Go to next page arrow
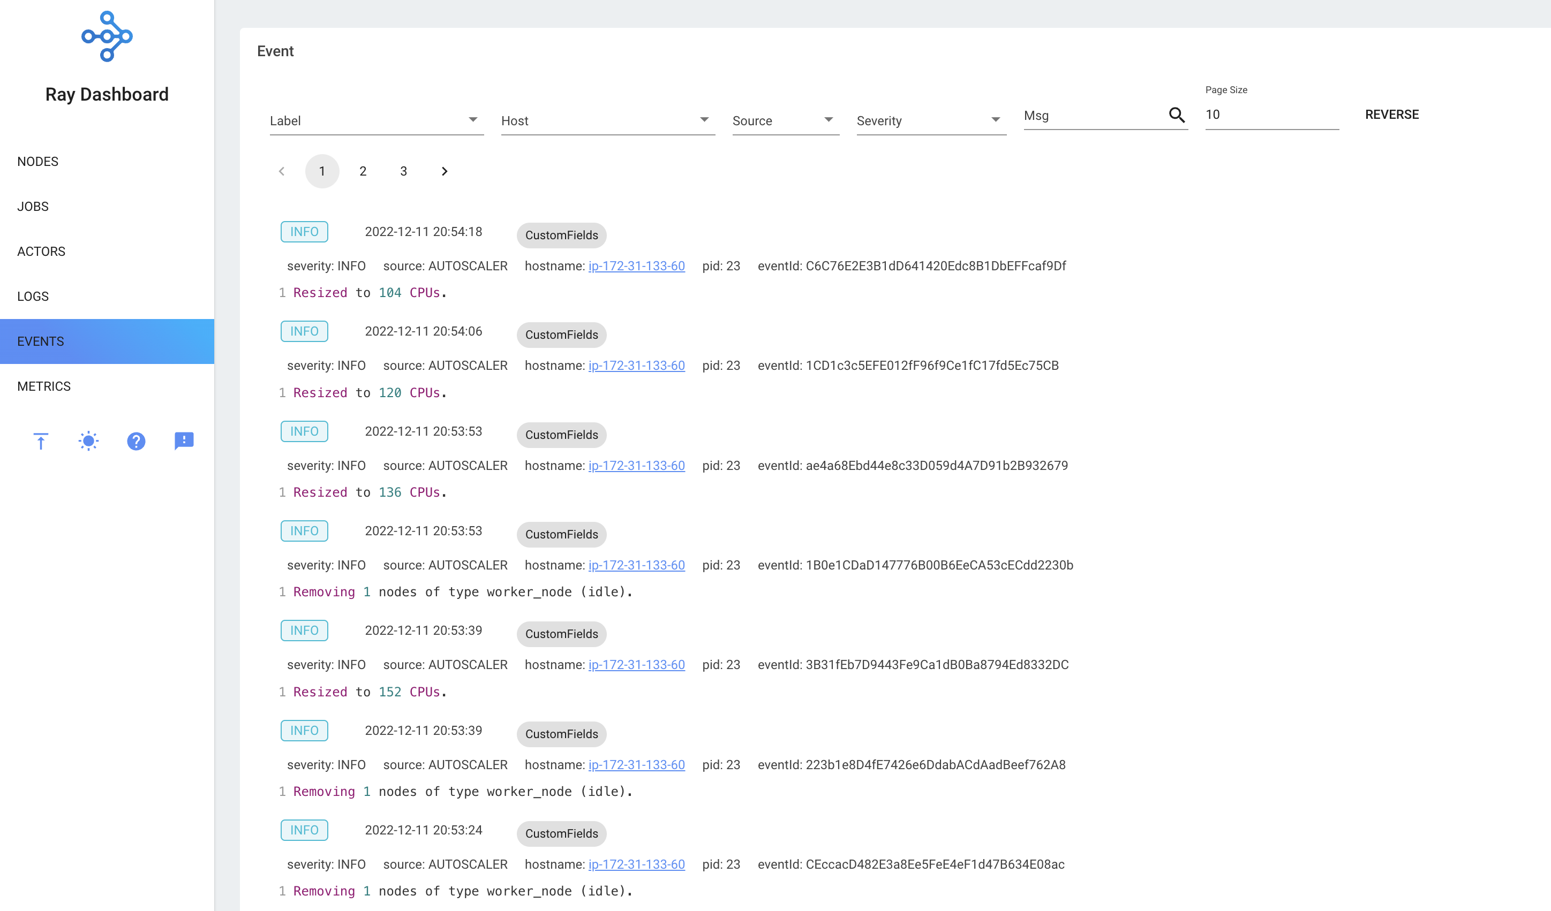Image resolution: width=1551 pixels, height=911 pixels. click(x=445, y=171)
